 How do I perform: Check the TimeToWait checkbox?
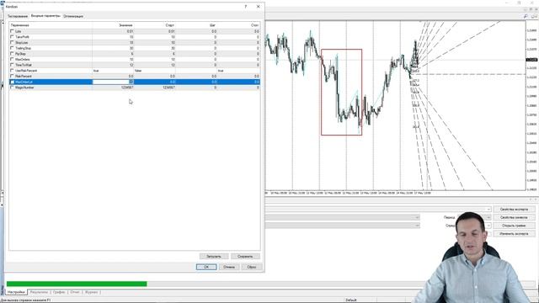12,65
